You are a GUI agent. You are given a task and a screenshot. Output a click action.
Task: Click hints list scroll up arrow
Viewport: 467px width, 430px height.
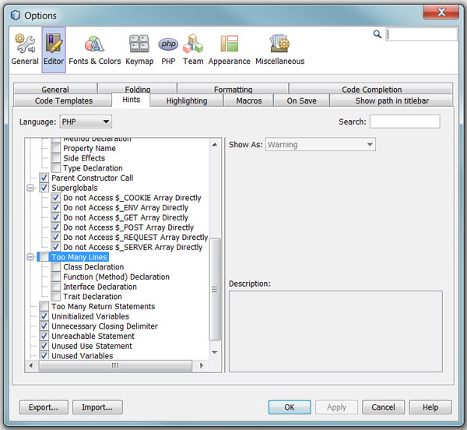coord(215,145)
